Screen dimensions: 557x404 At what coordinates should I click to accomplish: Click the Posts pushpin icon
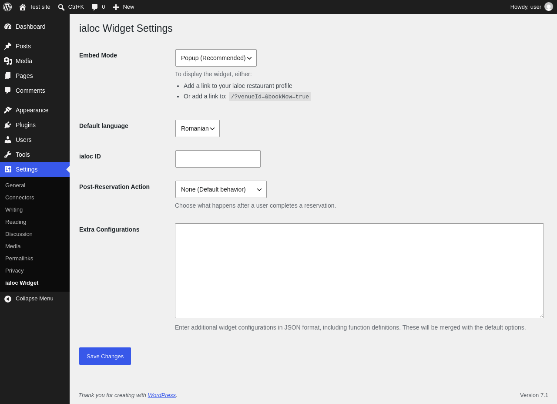coord(8,46)
